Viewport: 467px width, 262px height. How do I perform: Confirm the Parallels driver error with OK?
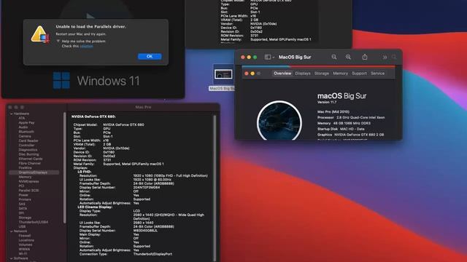coord(150,57)
